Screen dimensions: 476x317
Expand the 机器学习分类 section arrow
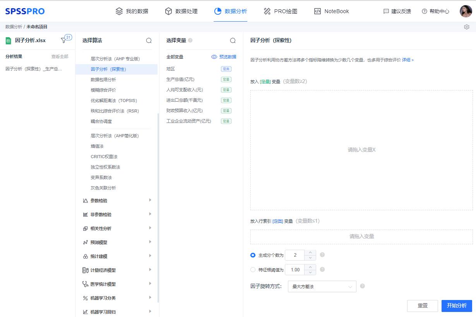tap(150, 298)
